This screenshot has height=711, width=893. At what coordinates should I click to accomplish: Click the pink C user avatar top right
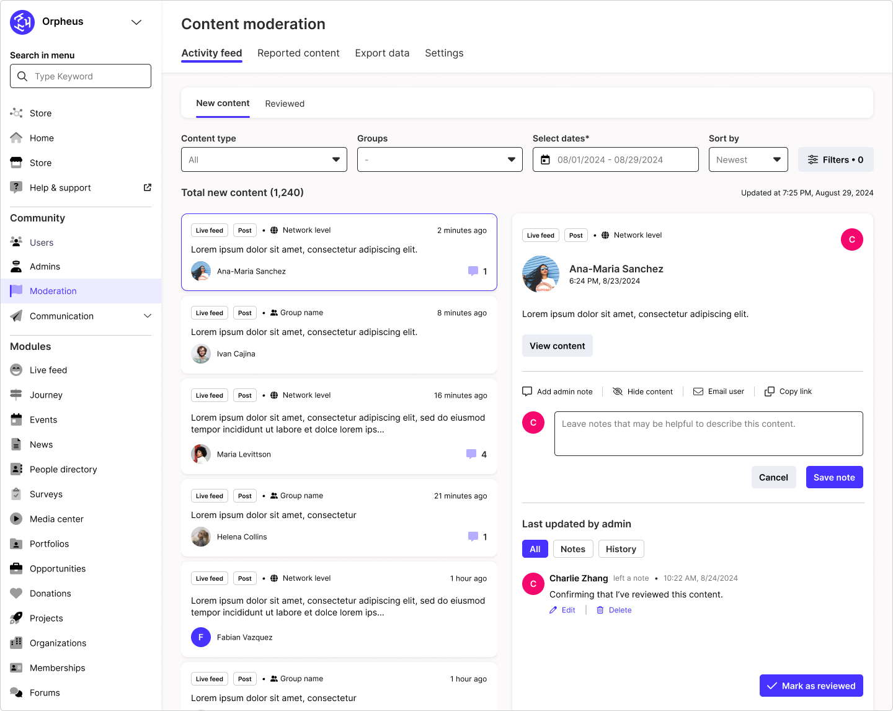point(852,239)
